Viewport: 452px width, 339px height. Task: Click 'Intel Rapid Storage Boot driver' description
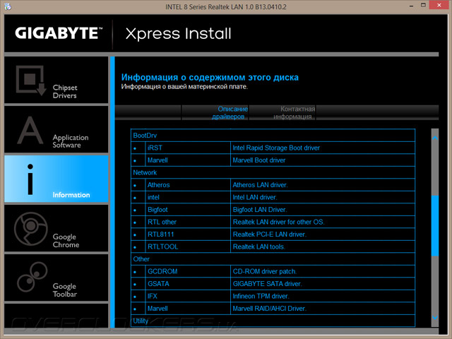(276, 148)
